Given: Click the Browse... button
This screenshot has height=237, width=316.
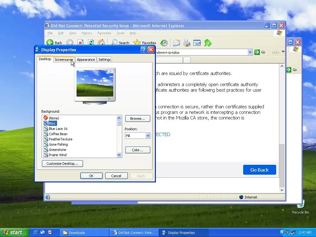Looking at the screenshot, I should [138, 118].
